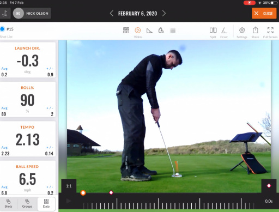Open Settings gear
Screen dimensions: 279x212
coord(242,32)
